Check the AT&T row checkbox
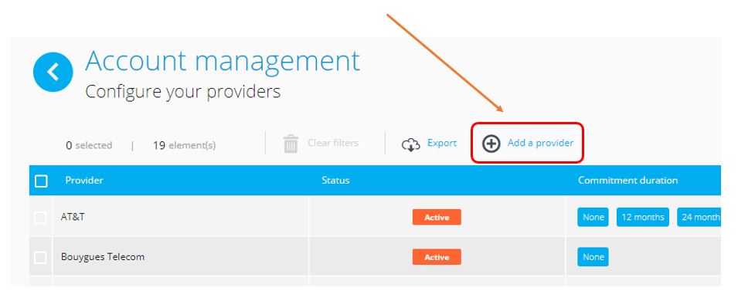The height and width of the screenshot is (301, 738). click(40, 218)
